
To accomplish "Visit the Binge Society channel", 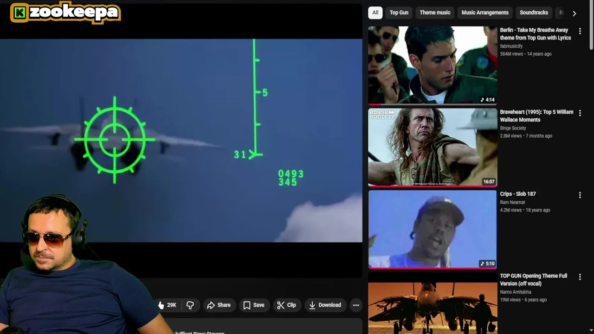I will 513,128.
